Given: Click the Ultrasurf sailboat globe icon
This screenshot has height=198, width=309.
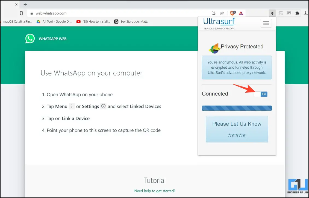Looking at the screenshot, I should (x=214, y=48).
